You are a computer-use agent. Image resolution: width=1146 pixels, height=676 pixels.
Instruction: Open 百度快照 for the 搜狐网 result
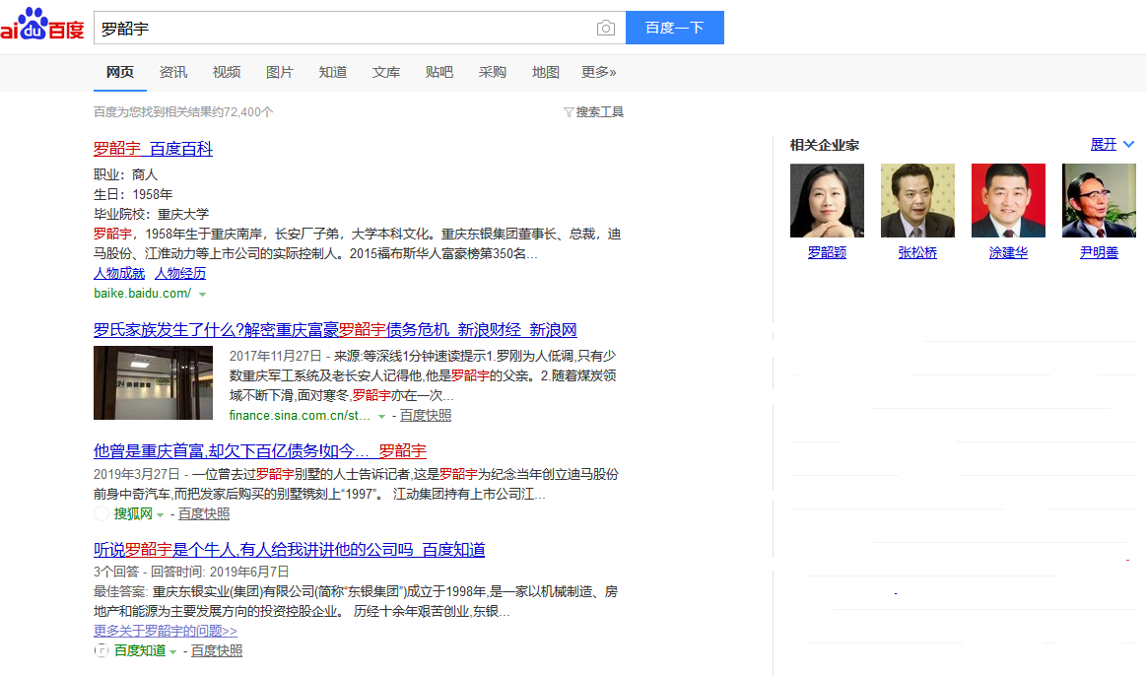(x=204, y=513)
